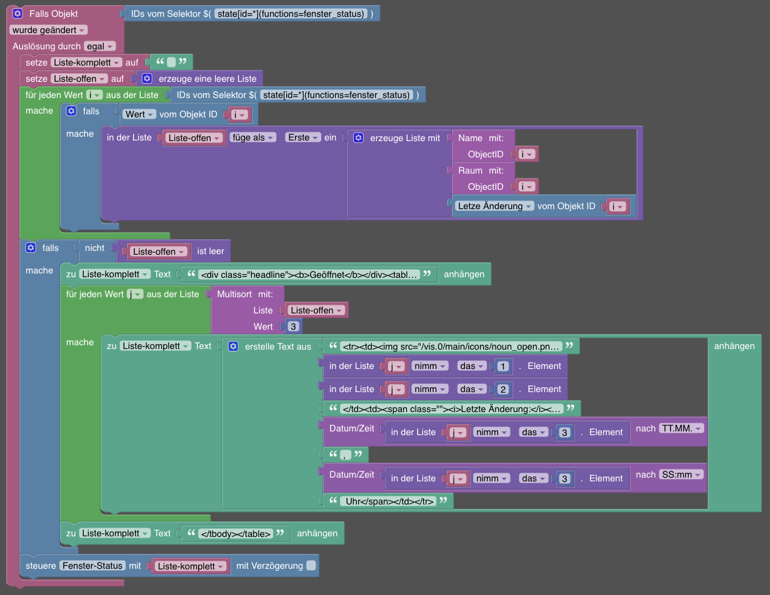Click gear icon of 'falls Wert vom Objekt ID' block
Viewport: 770px width, 595px height.
(71, 111)
